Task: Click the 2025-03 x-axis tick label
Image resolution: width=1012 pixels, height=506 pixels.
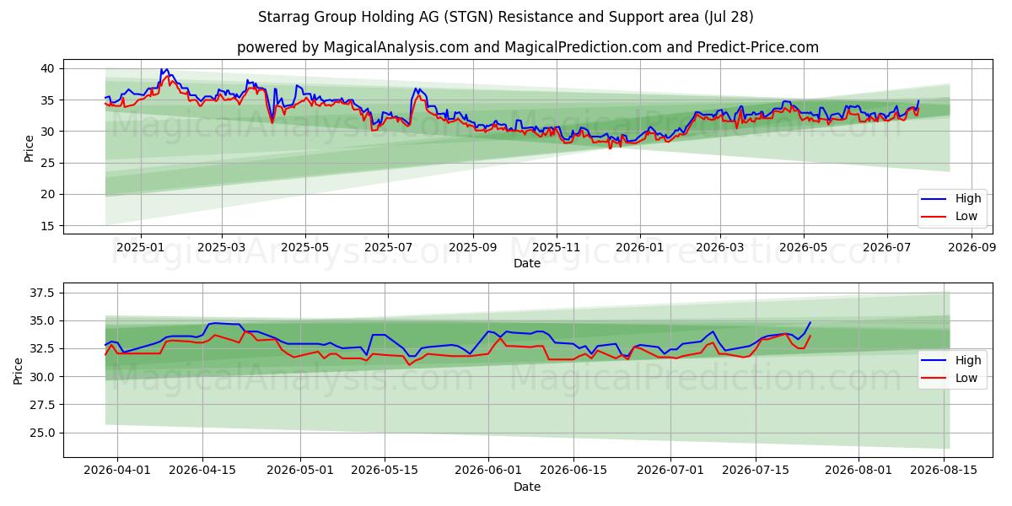Action: (x=222, y=249)
